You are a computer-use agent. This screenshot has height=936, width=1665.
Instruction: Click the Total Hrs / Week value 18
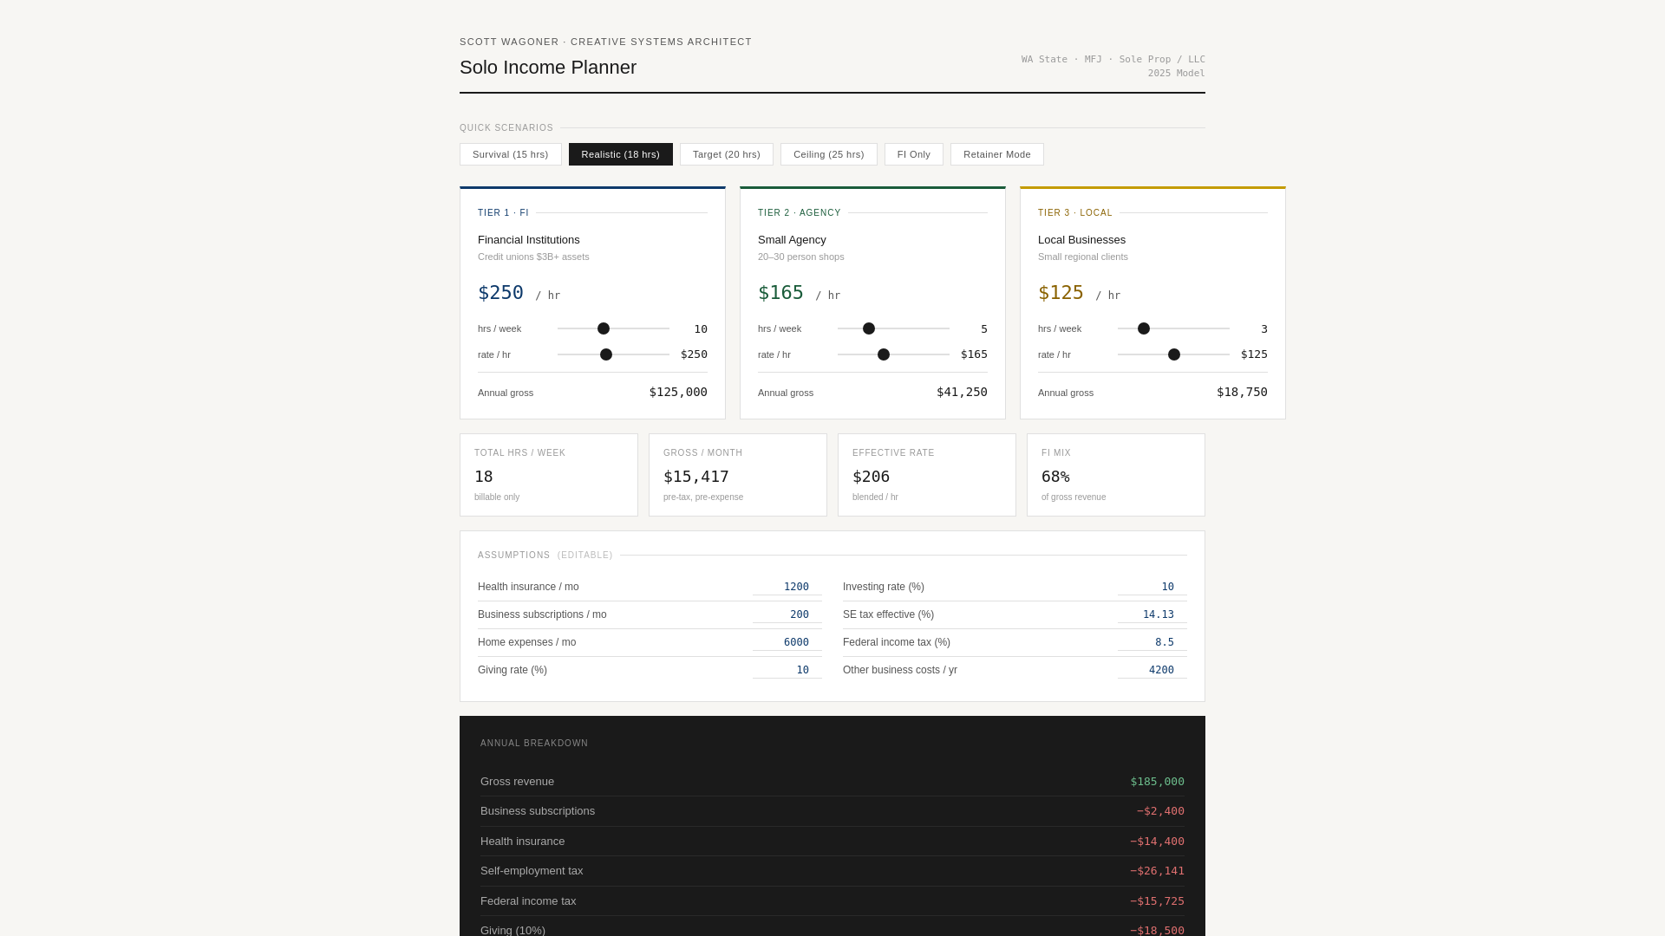(484, 477)
